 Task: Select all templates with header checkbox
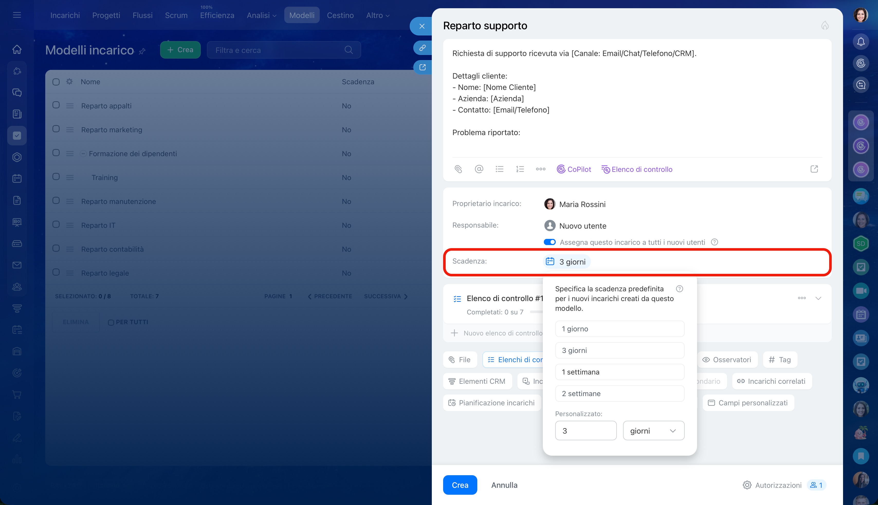56,82
